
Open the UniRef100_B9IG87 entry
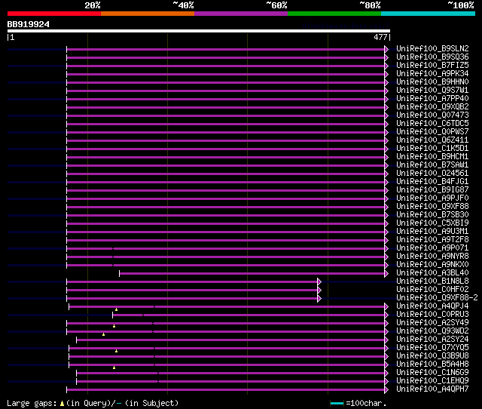tap(432, 190)
